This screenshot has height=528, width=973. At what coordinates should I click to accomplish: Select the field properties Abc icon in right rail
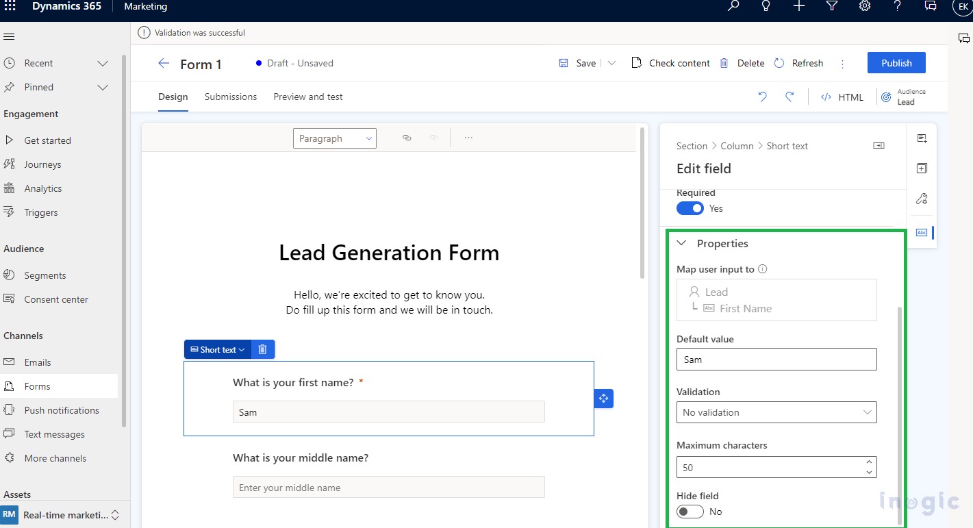922,232
